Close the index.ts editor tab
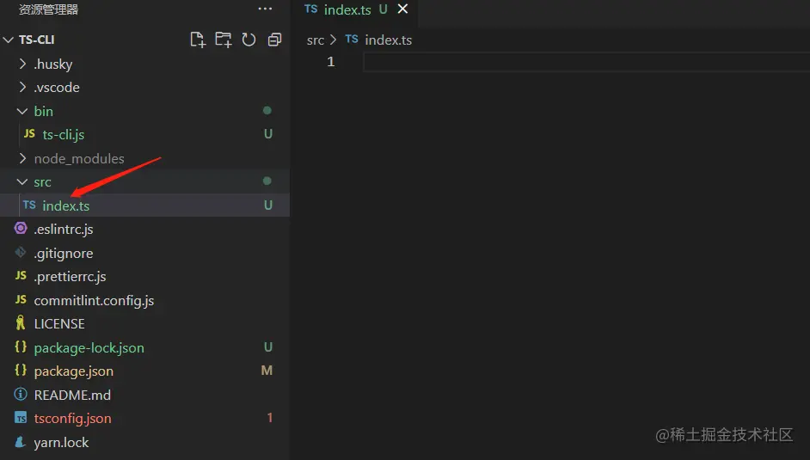The height and width of the screenshot is (460, 810). pos(402,9)
